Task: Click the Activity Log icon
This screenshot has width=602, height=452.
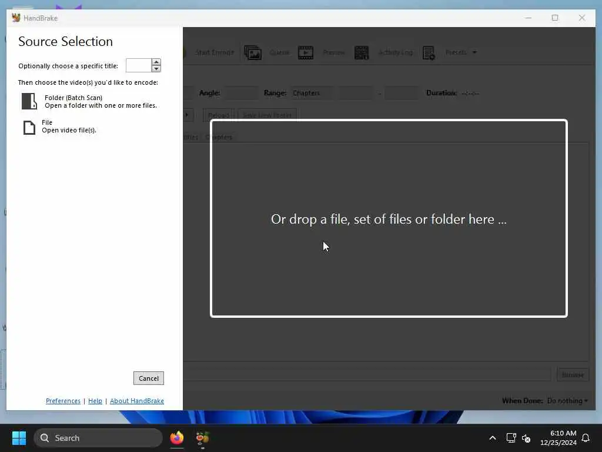Action: pos(362,52)
